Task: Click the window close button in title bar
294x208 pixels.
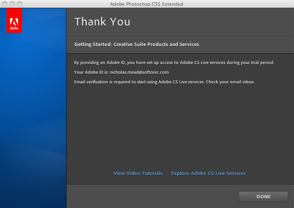Action: [5, 4]
